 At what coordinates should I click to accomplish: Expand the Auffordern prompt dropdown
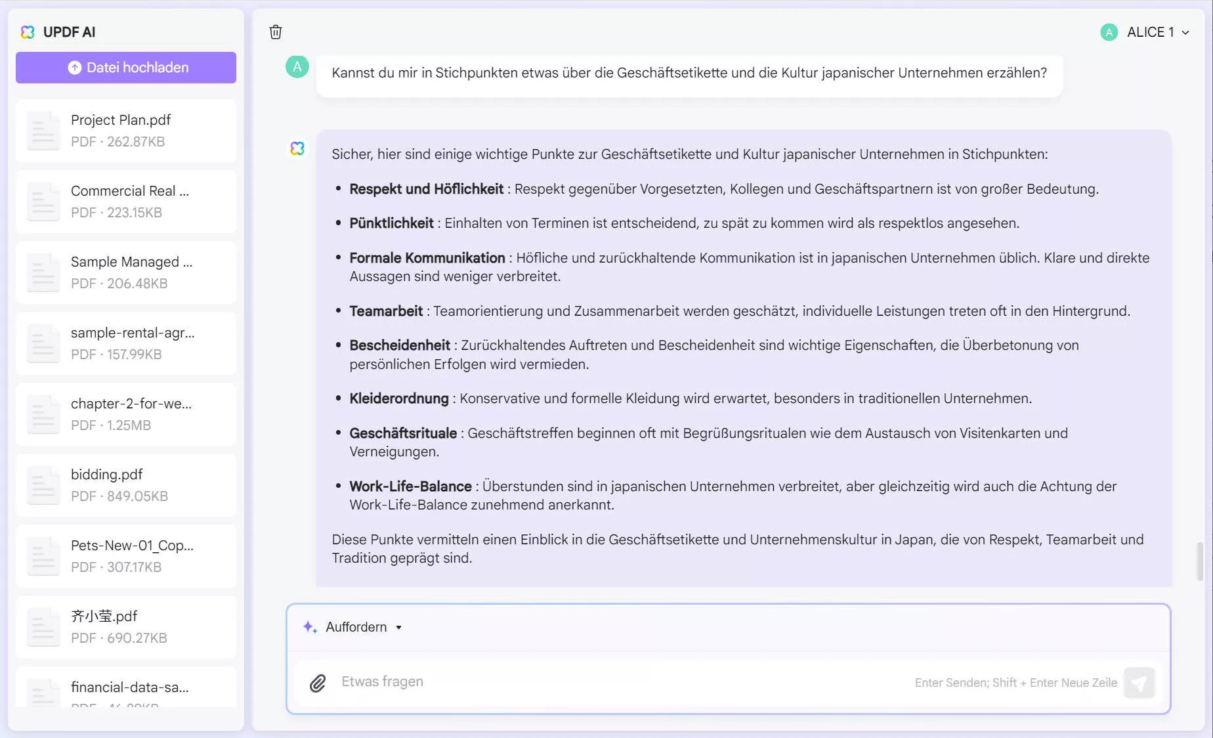(x=398, y=628)
